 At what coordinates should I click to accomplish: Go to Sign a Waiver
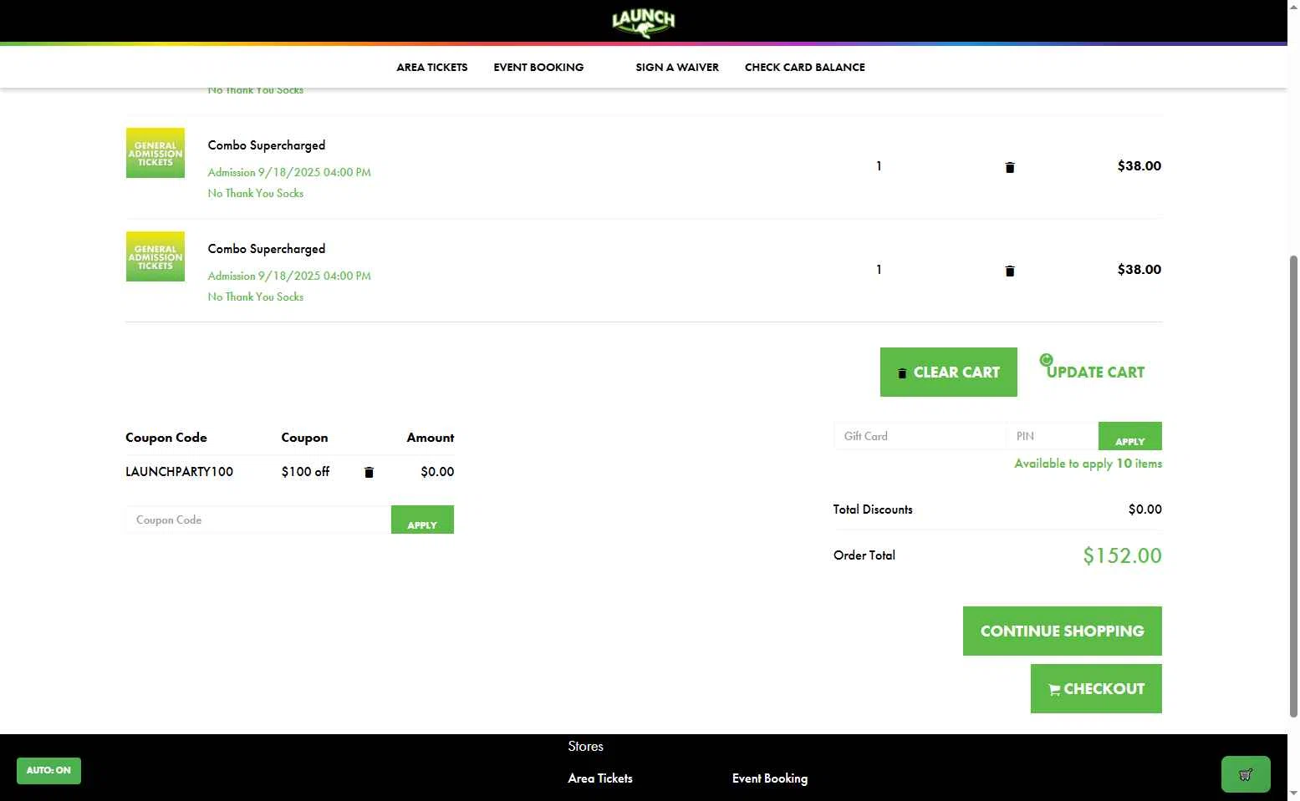tap(677, 68)
